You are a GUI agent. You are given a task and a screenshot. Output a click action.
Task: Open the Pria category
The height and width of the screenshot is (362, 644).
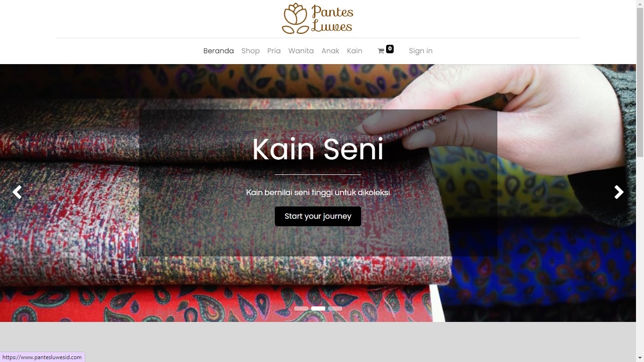coord(274,51)
